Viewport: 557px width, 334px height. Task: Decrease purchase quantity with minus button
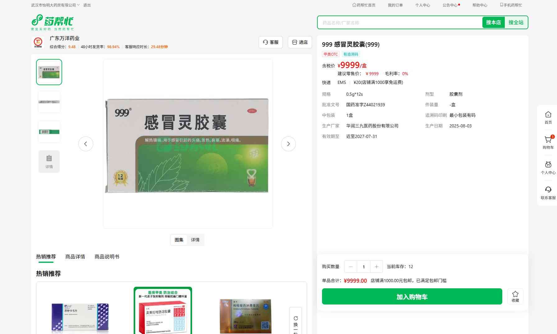pos(351,267)
